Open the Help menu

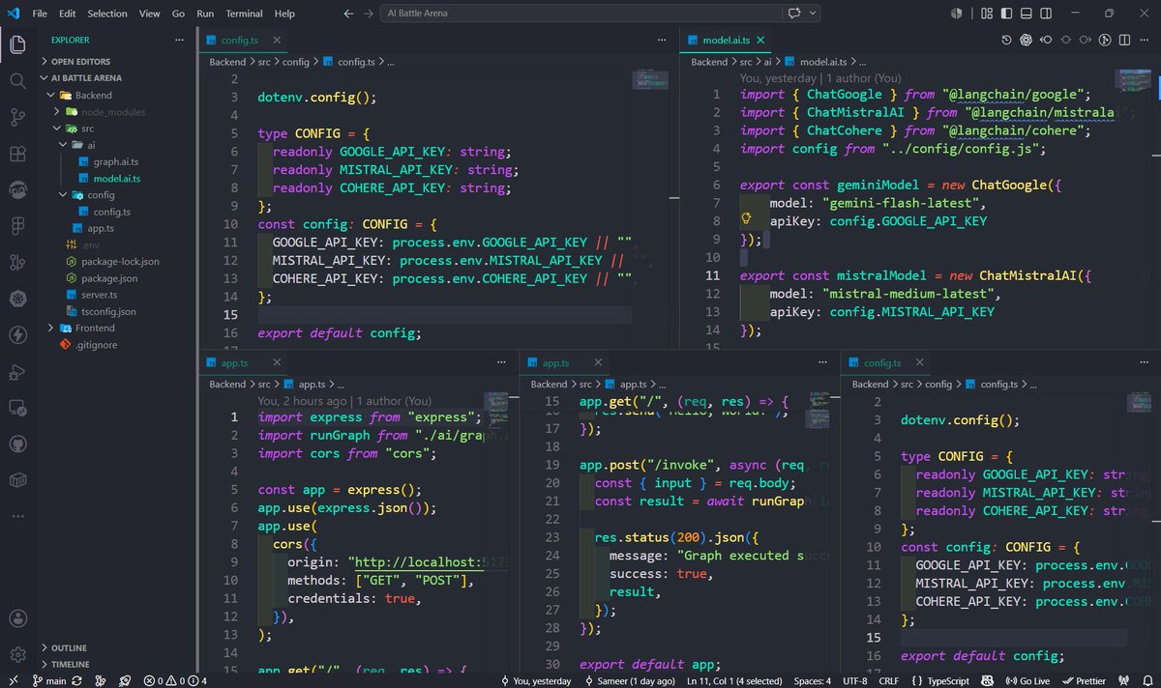click(x=284, y=14)
